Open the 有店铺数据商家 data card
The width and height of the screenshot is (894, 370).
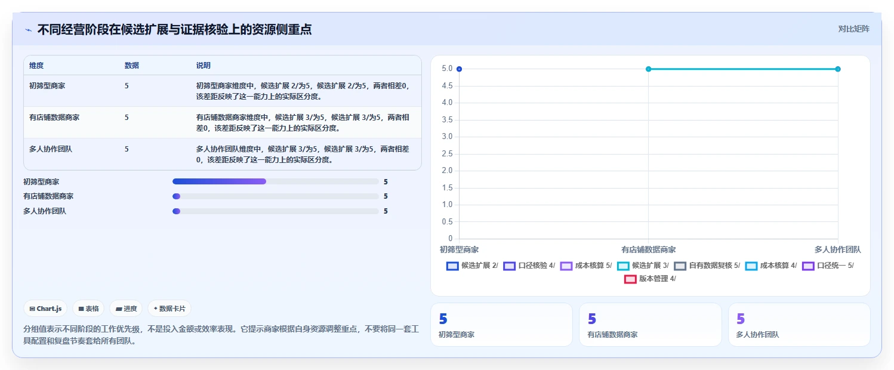(651, 325)
